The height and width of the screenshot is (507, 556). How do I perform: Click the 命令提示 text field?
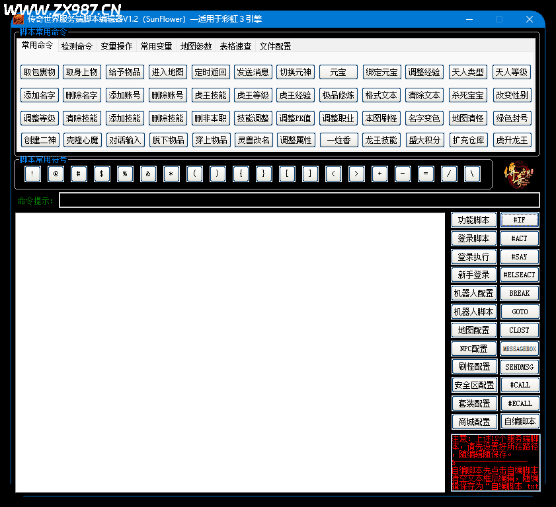tap(299, 200)
